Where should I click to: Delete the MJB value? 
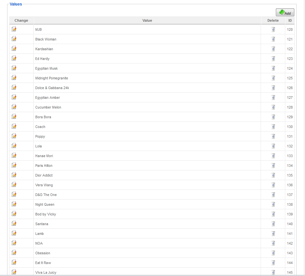click(273, 29)
